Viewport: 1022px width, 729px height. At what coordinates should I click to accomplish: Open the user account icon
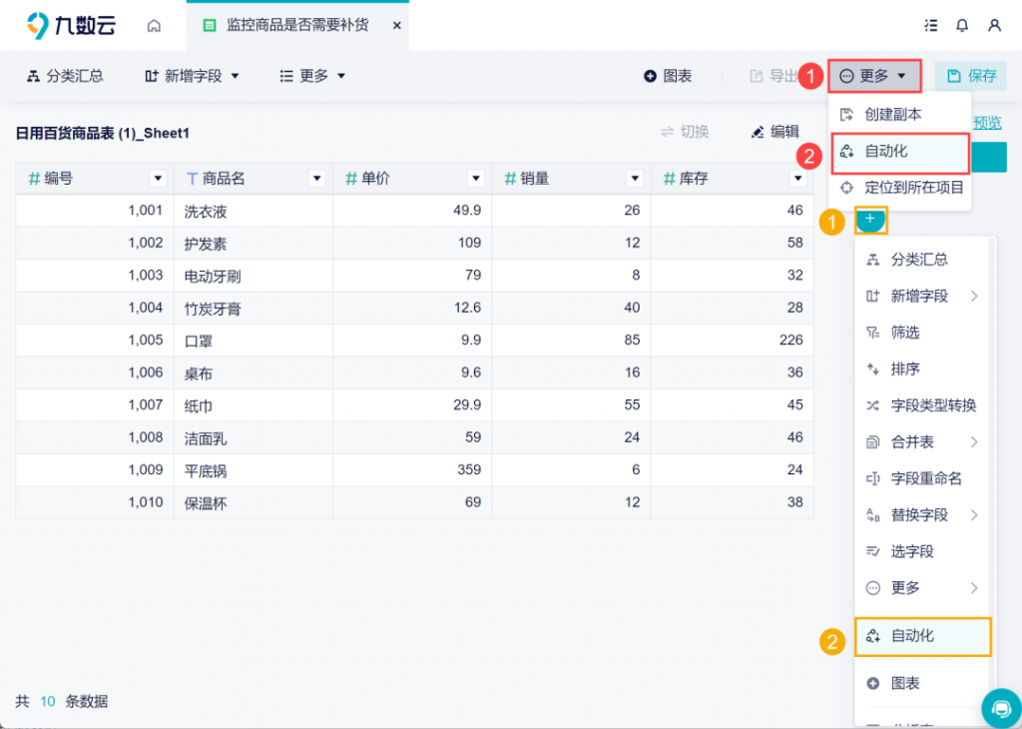point(994,25)
